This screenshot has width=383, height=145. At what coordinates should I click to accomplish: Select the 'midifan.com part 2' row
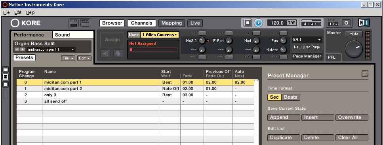tap(135, 88)
